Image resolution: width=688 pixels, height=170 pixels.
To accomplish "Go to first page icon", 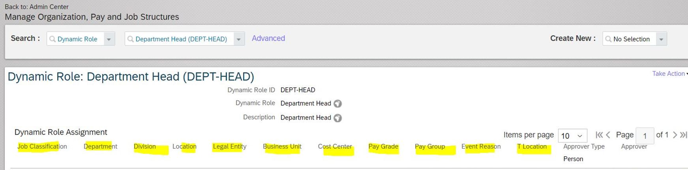I will point(599,135).
